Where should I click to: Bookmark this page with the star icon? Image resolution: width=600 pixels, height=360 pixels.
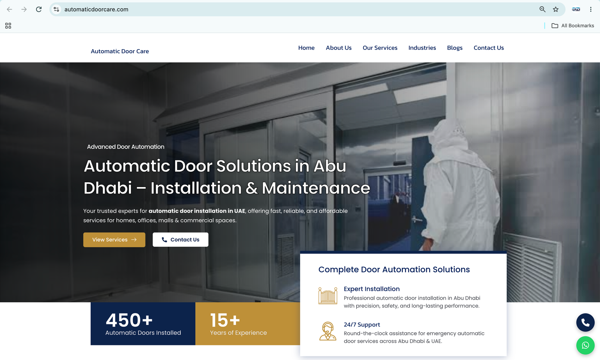click(x=556, y=9)
